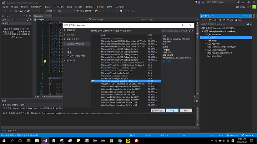Expand the 프로젝트 category in Reference Manager

pos(65,35)
